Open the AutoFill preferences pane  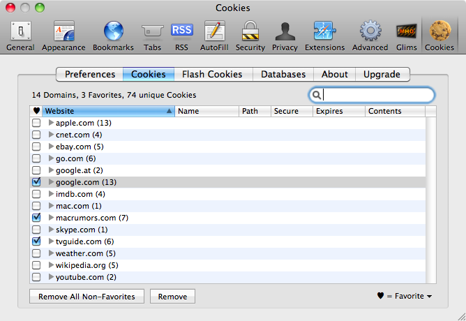(x=214, y=36)
